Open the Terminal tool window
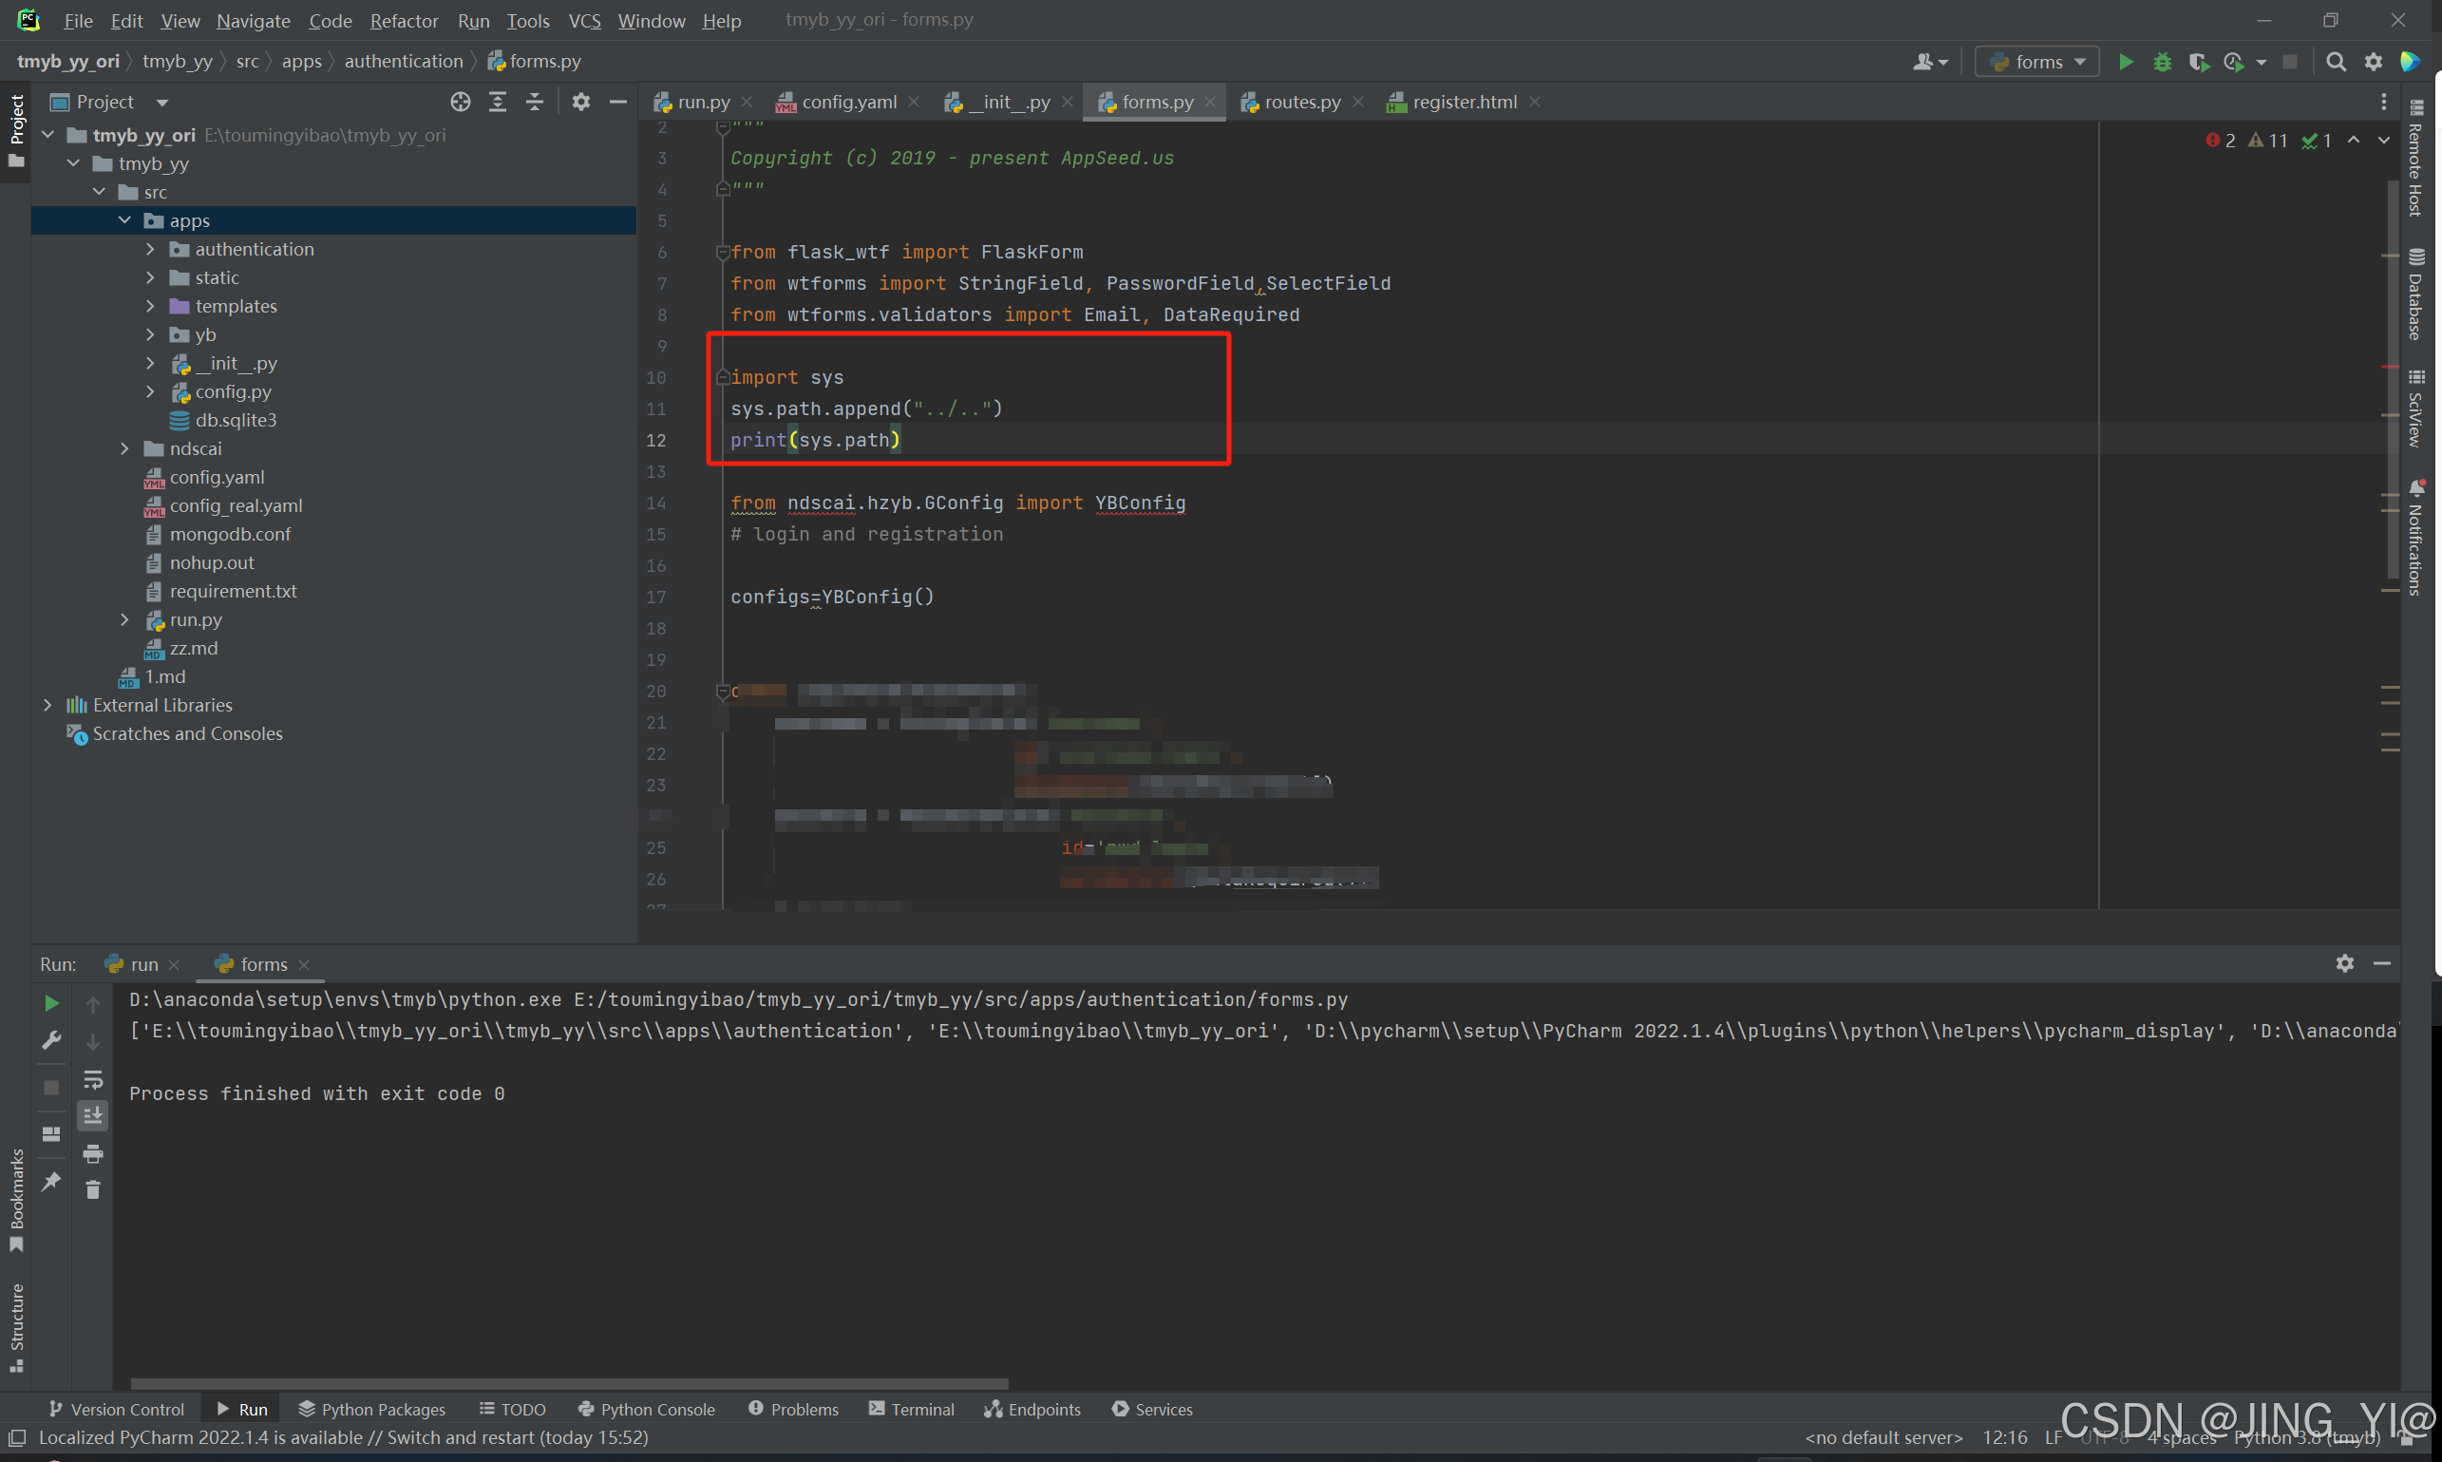The width and height of the screenshot is (2442, 1462). pos(911,1410)
